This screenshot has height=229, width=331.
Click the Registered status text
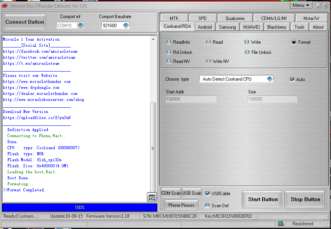click(x=303, y=224)
